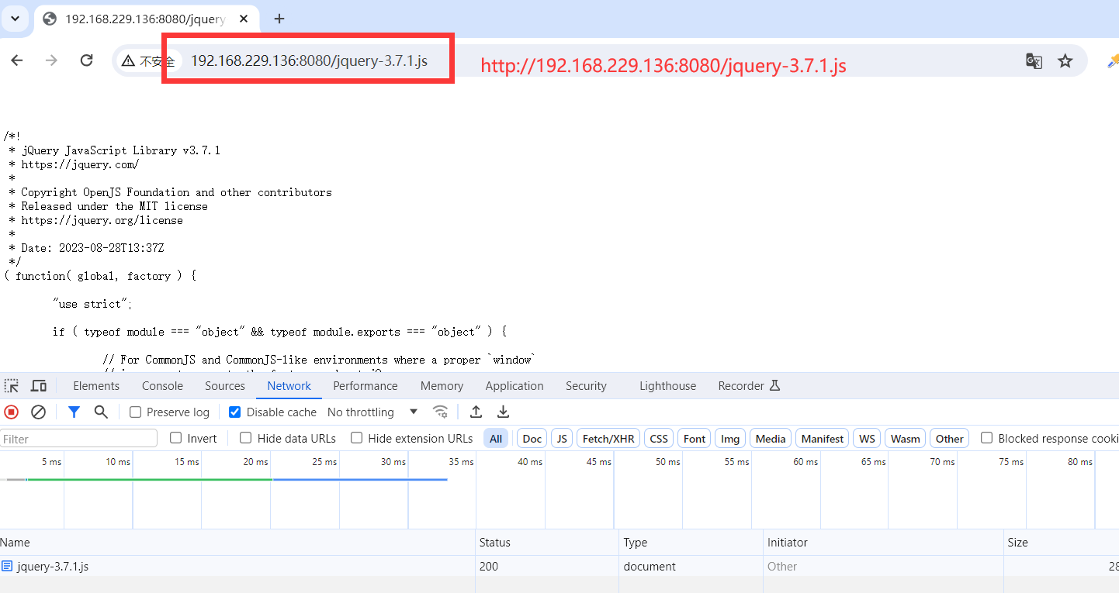Image resolution: width=1119 pixels, height=593 pixels.
Task: Open network conditions wifi icon
Action: (x=440, y=412)
